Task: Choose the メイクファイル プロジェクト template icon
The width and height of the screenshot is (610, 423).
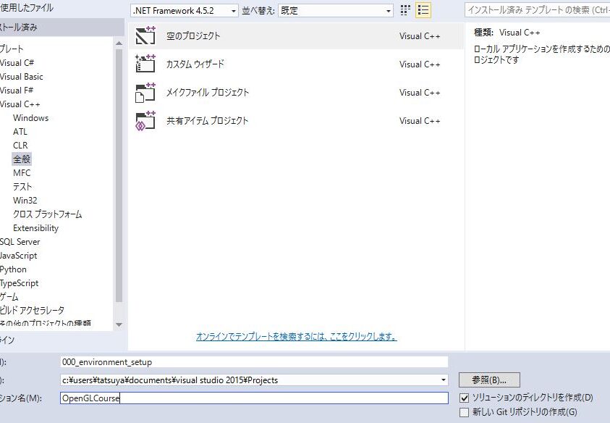Action: pos(145,92)
